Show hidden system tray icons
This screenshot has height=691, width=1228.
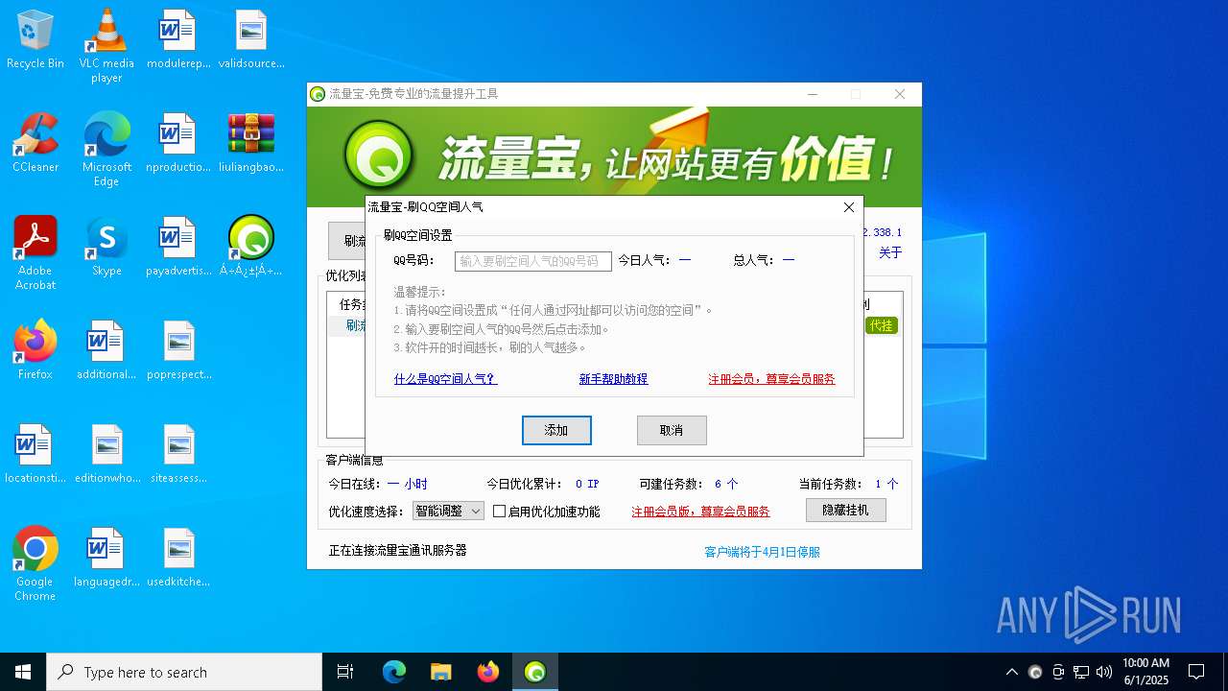[1011, 672]
